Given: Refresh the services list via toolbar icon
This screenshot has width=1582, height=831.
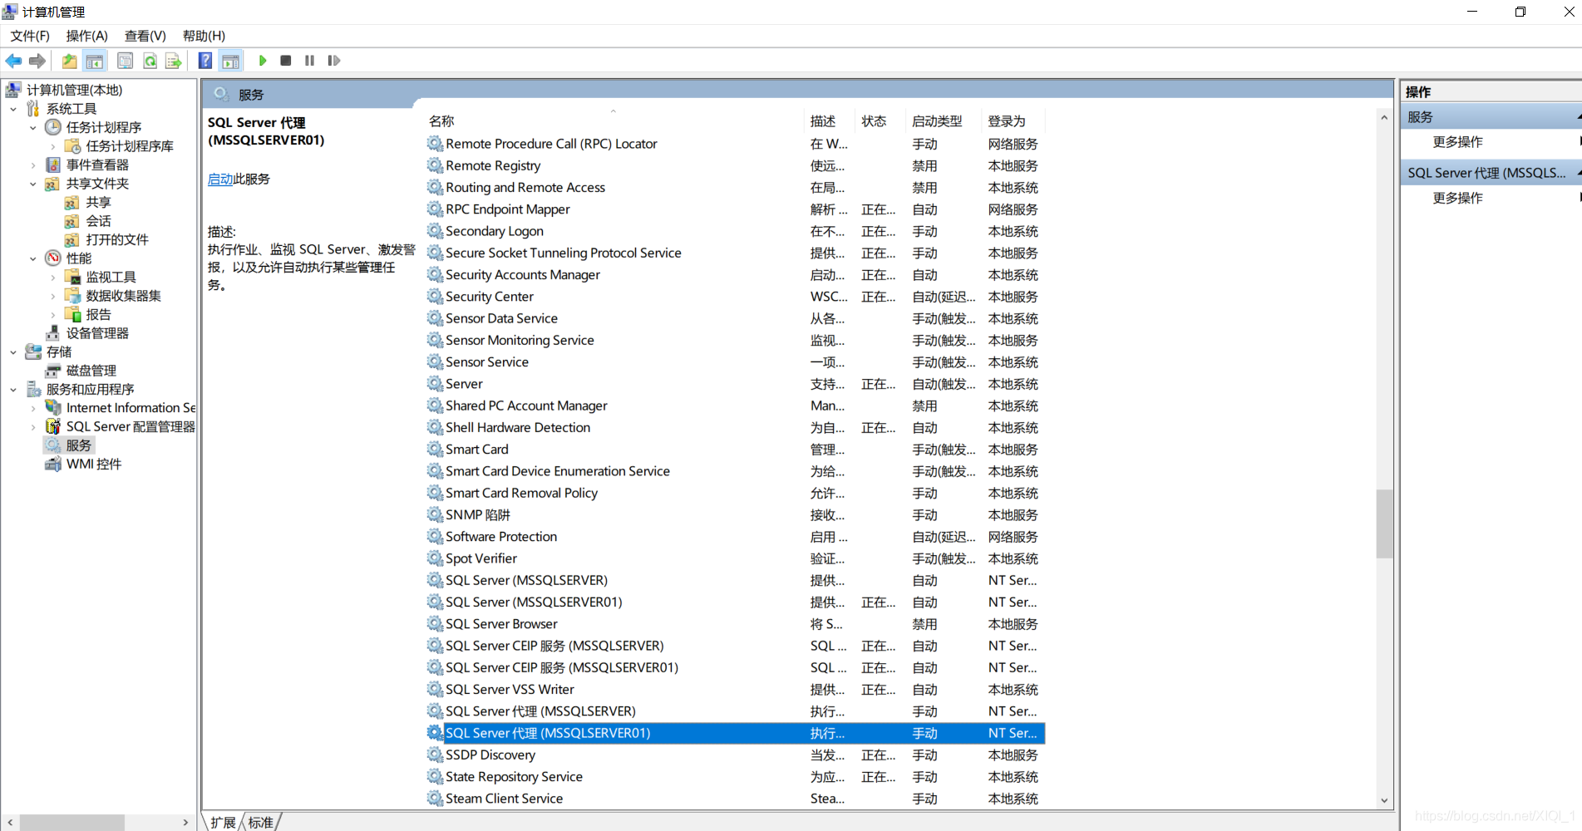Looking at the screenshot, I should coord(150,61).
